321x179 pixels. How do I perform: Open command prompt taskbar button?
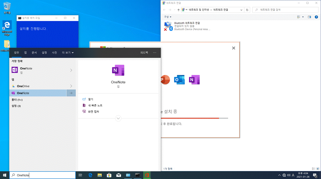pyautogui.click(x=137, y=175)
